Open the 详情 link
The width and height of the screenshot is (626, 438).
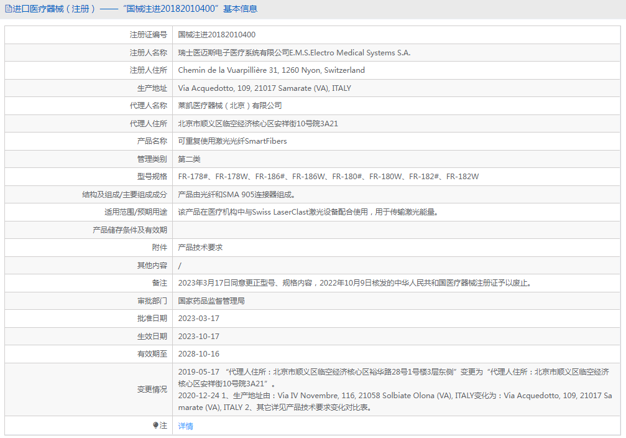tap(185, 426)
